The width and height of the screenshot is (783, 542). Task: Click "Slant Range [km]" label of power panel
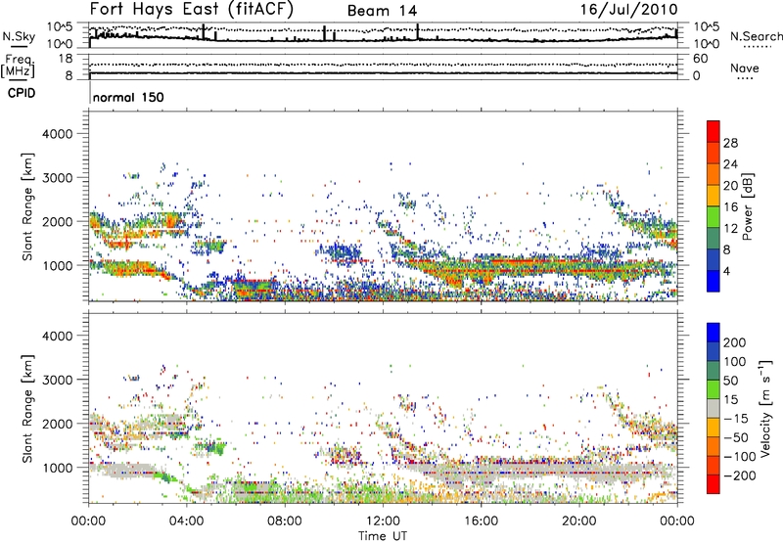tap(28, 206)
